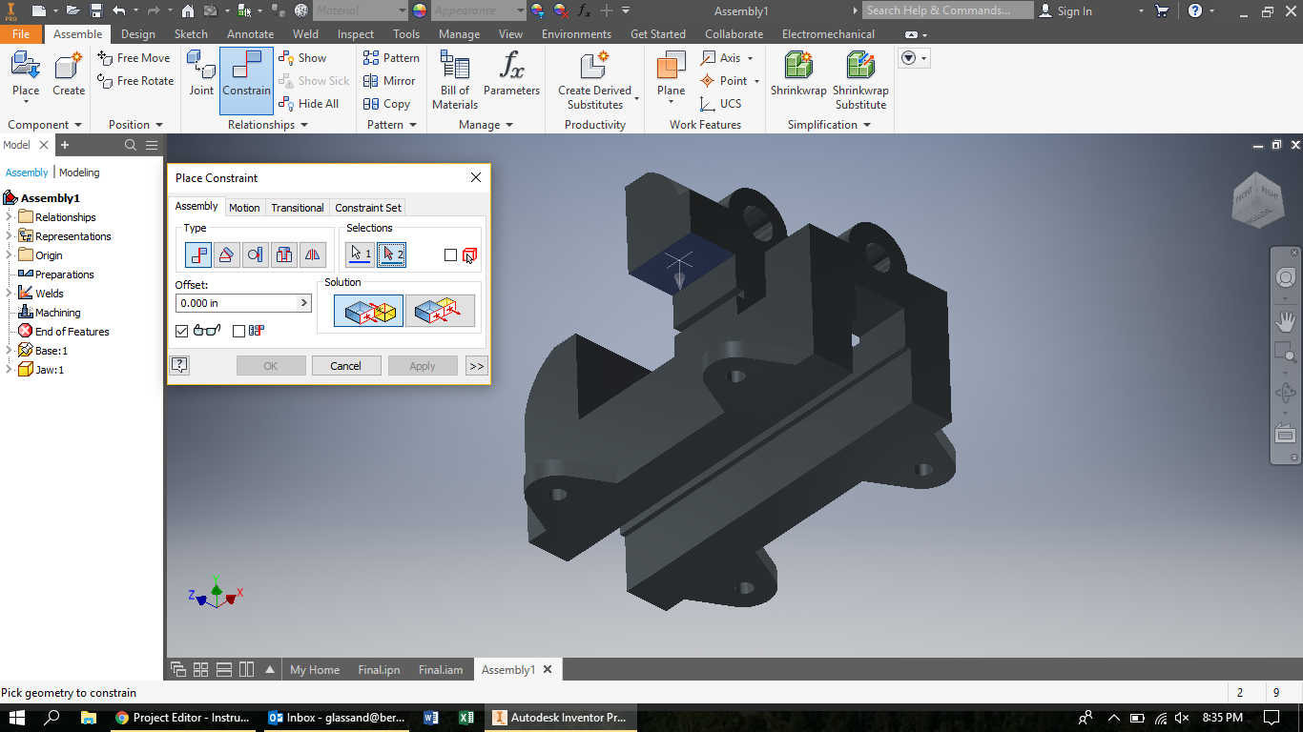
Task: Click the UCS work feature
Action: [720, 104]
